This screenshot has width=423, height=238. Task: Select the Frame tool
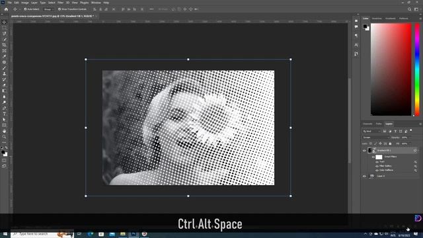[x=4, y=51]
